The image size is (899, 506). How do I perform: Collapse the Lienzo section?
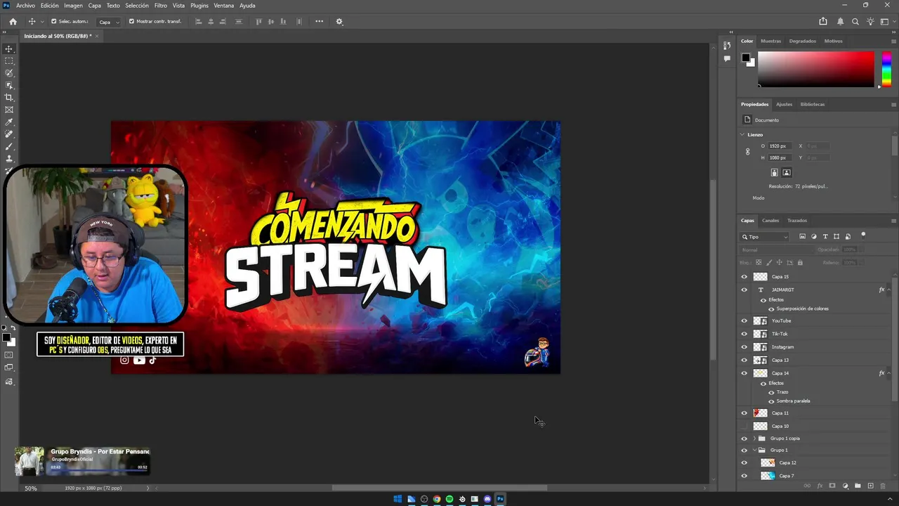pos(742,134)
